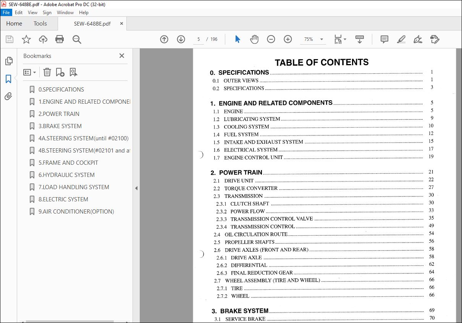Zoom out with minus button
462x323 pixels.
click(271, 39)
